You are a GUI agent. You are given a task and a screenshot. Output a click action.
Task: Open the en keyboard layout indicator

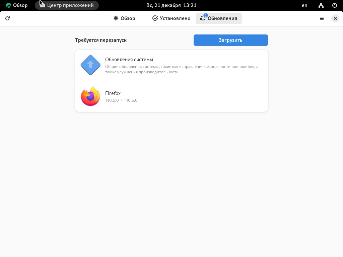point(304,5)
